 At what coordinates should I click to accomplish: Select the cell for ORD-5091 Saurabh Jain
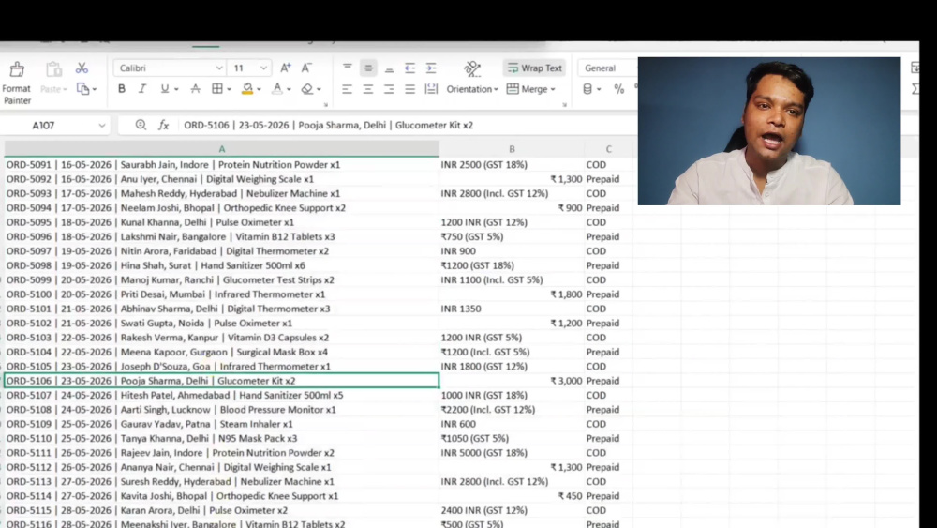tap(222, 164)
